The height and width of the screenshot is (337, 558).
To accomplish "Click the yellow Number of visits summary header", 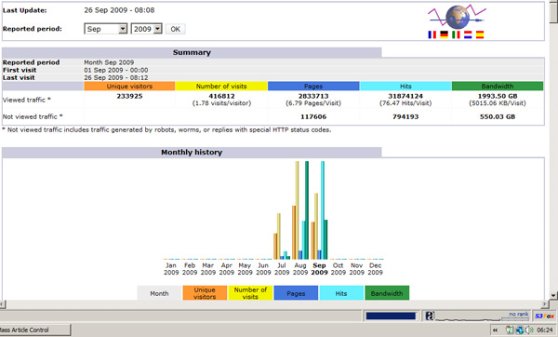I will [221, 86].
